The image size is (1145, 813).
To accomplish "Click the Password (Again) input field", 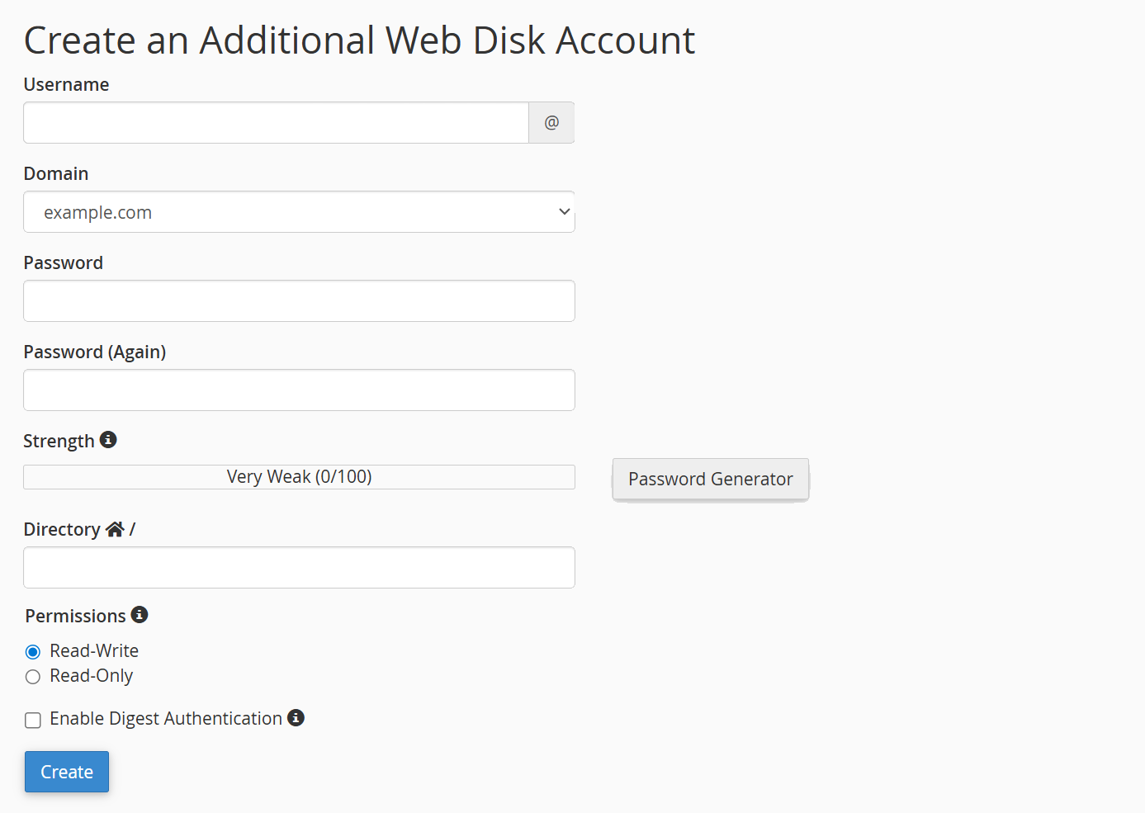I will [x=299, y=390].
